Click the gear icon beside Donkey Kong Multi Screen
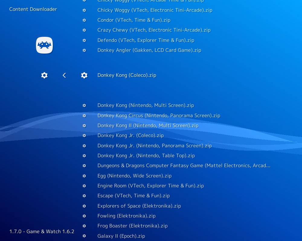Image resolution: width=302 pixels, height=241 pixels. click(x=84, y=105)
